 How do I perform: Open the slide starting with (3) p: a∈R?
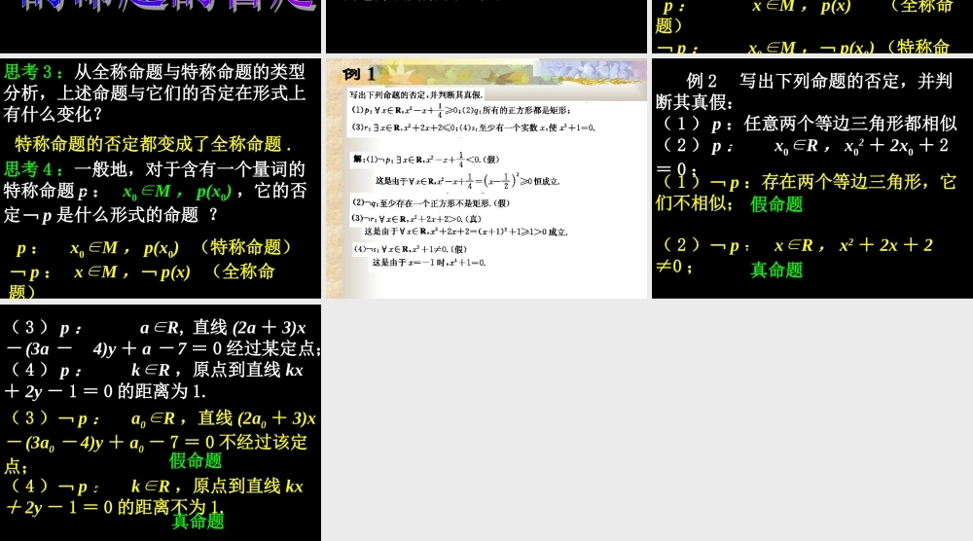[161, 422]
